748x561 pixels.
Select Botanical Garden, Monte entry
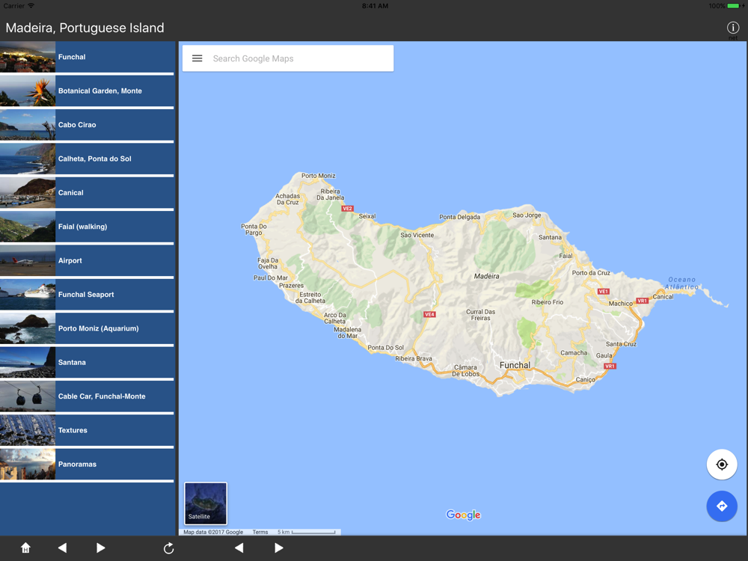87,91
